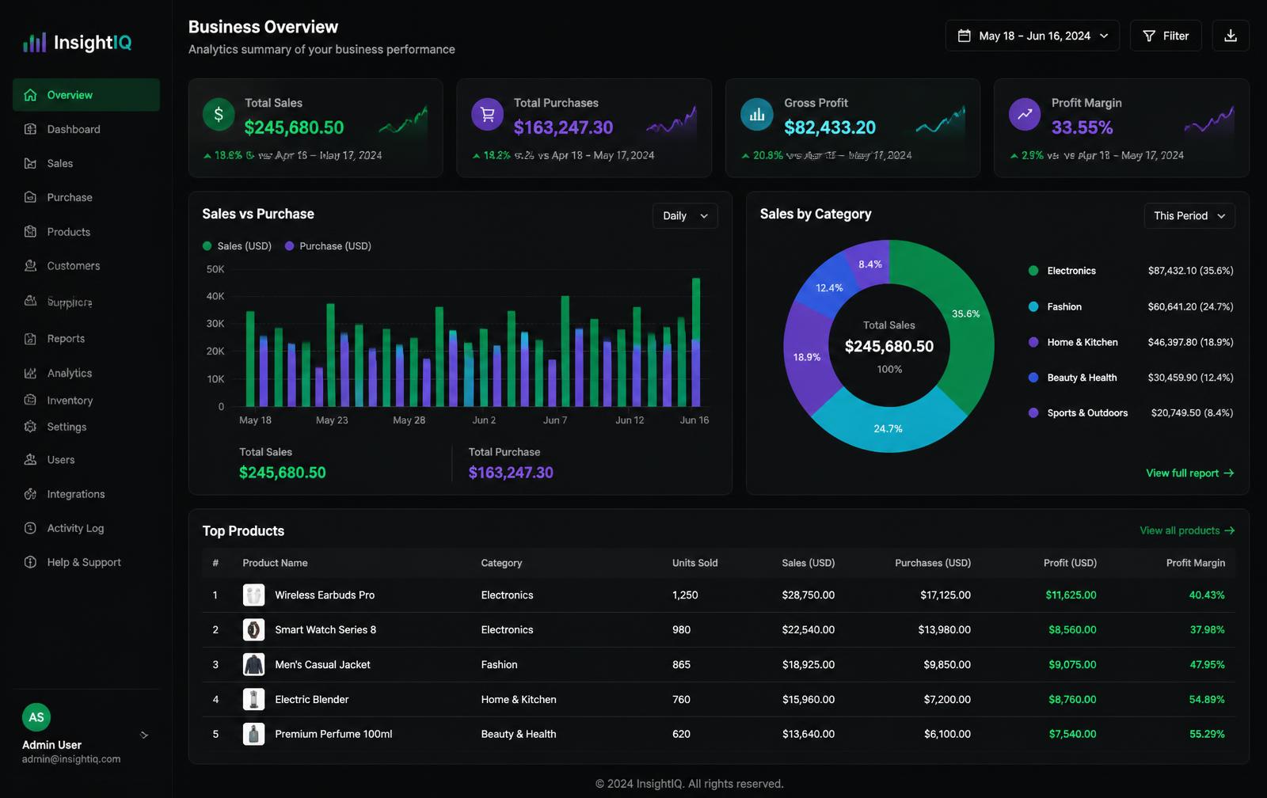
Task: Click the Fashion cyan legend dot
Action: coord(1033,306)
